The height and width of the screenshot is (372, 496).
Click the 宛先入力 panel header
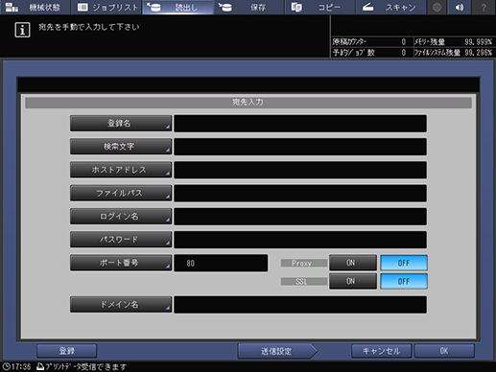[248, 103]
